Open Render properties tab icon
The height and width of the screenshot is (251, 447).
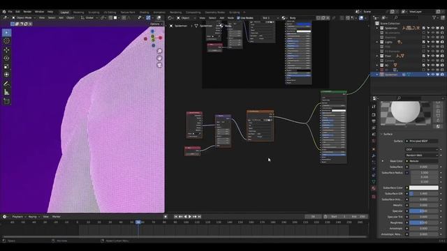click(x=374, y=114)
